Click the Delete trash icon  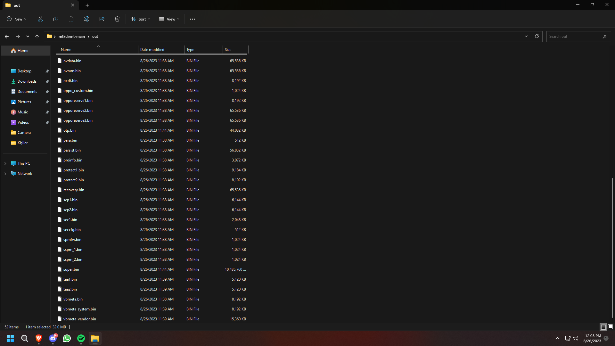pos(117,19)
